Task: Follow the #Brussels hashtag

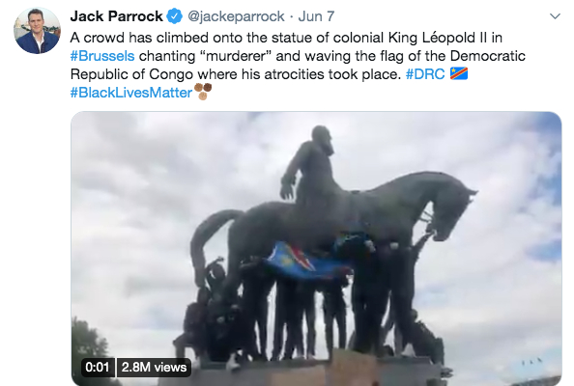Action: [x=102, y=56]
